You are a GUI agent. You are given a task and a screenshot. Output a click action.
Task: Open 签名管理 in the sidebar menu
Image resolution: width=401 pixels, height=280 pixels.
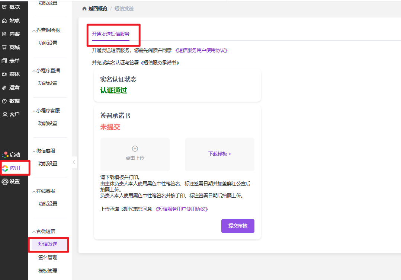pyautogui.click(x=48, y=258)
